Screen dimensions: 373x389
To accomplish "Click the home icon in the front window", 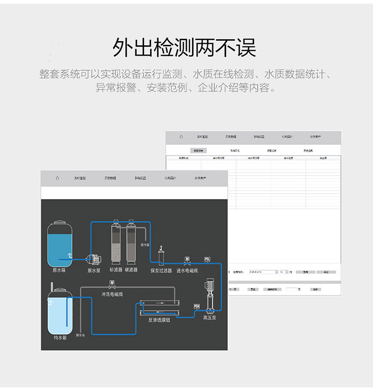I will pos(57,178).
